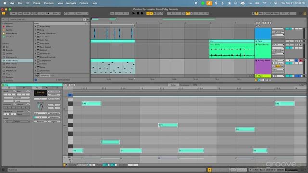Toggle the Key map mode button
308x173 pixels.
(261, 13)
